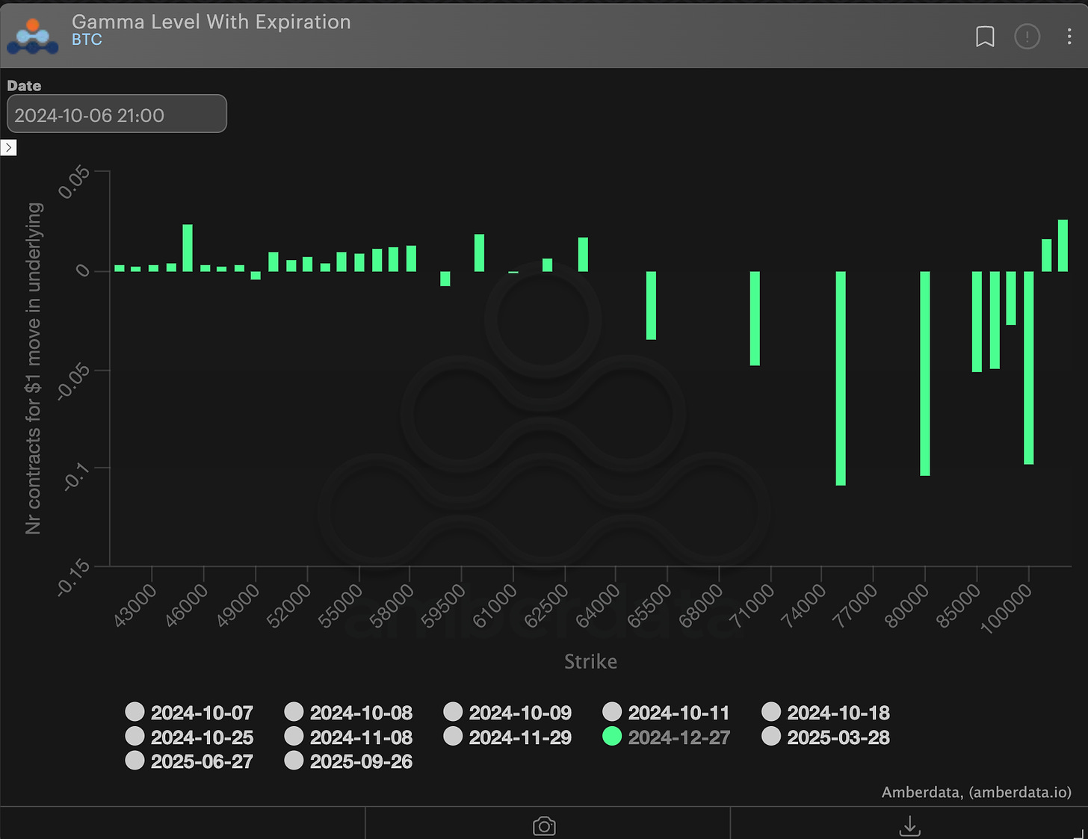Toggle the 2024-11-08 expiration legend
1088x839 pixels.
click(349, 737)
